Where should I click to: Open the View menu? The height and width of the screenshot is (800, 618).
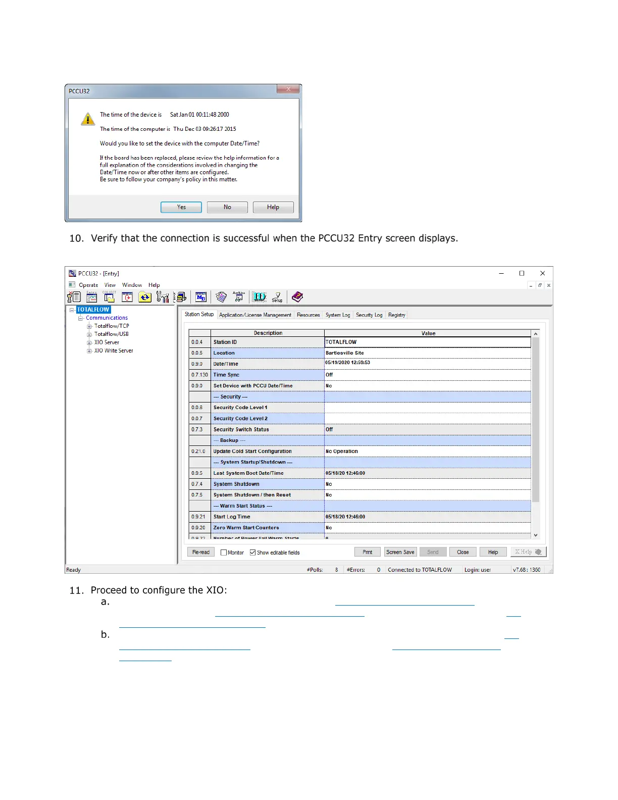click(x=110, y=285)
